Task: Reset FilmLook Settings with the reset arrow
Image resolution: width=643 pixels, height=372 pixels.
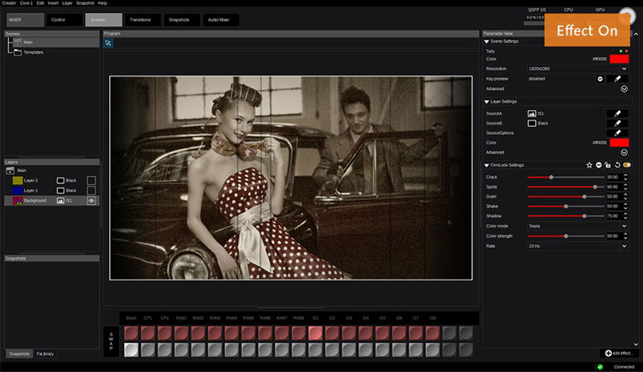Action: [x=617, y=165]
